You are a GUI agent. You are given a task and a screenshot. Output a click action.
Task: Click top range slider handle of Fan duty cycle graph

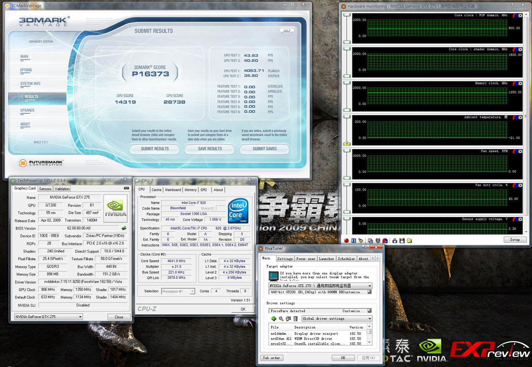(x=346, y=185)
